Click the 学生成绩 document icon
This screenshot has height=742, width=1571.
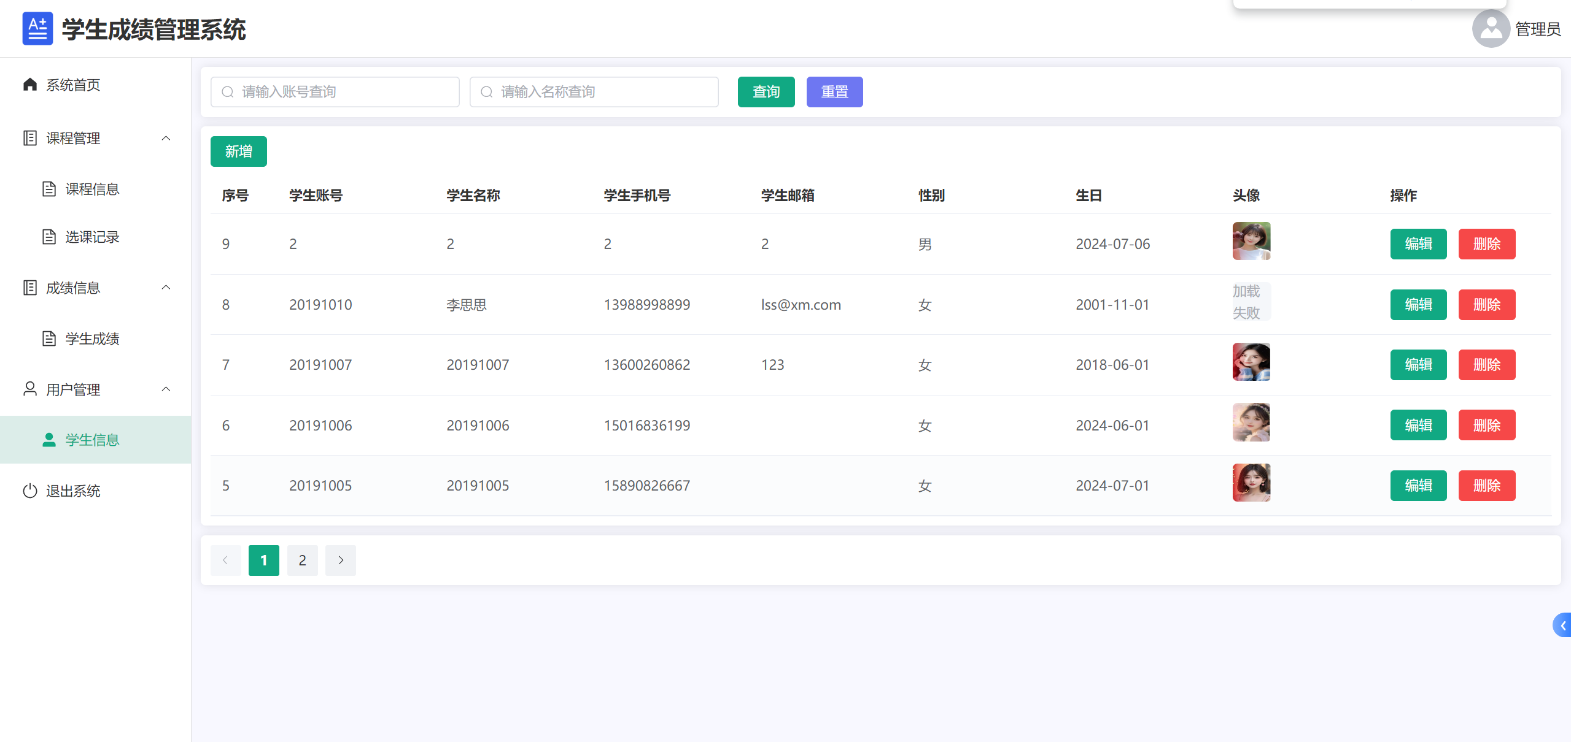[x=49, y=338]
